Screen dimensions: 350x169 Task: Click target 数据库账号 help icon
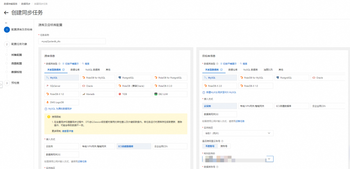tap(217, 166)
